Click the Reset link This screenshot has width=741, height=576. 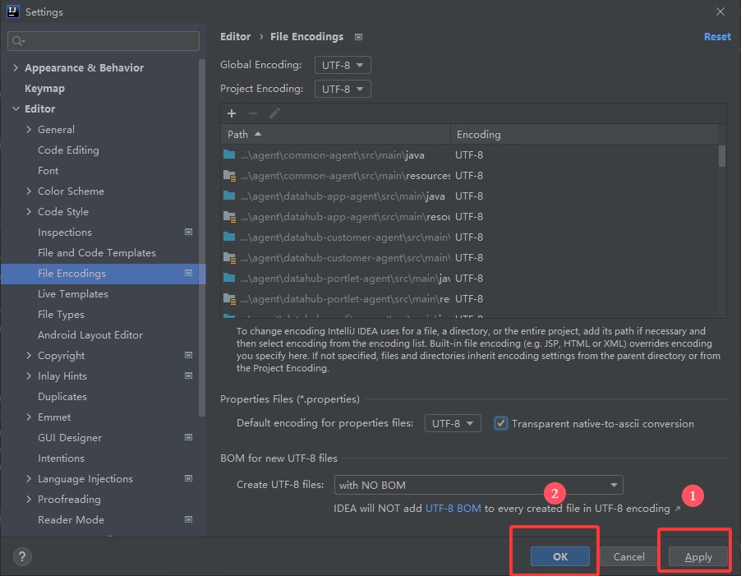pos(717,36)
